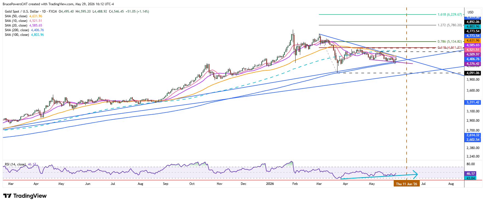Select the blue 4,406.76 price axis tag
This screenshot has width=485, height=204.
click(473, 59)
